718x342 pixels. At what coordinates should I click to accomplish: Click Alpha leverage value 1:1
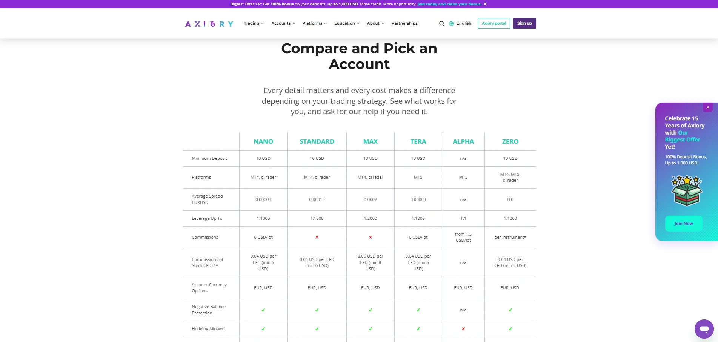pyautogui.click(x=463, y=218)
